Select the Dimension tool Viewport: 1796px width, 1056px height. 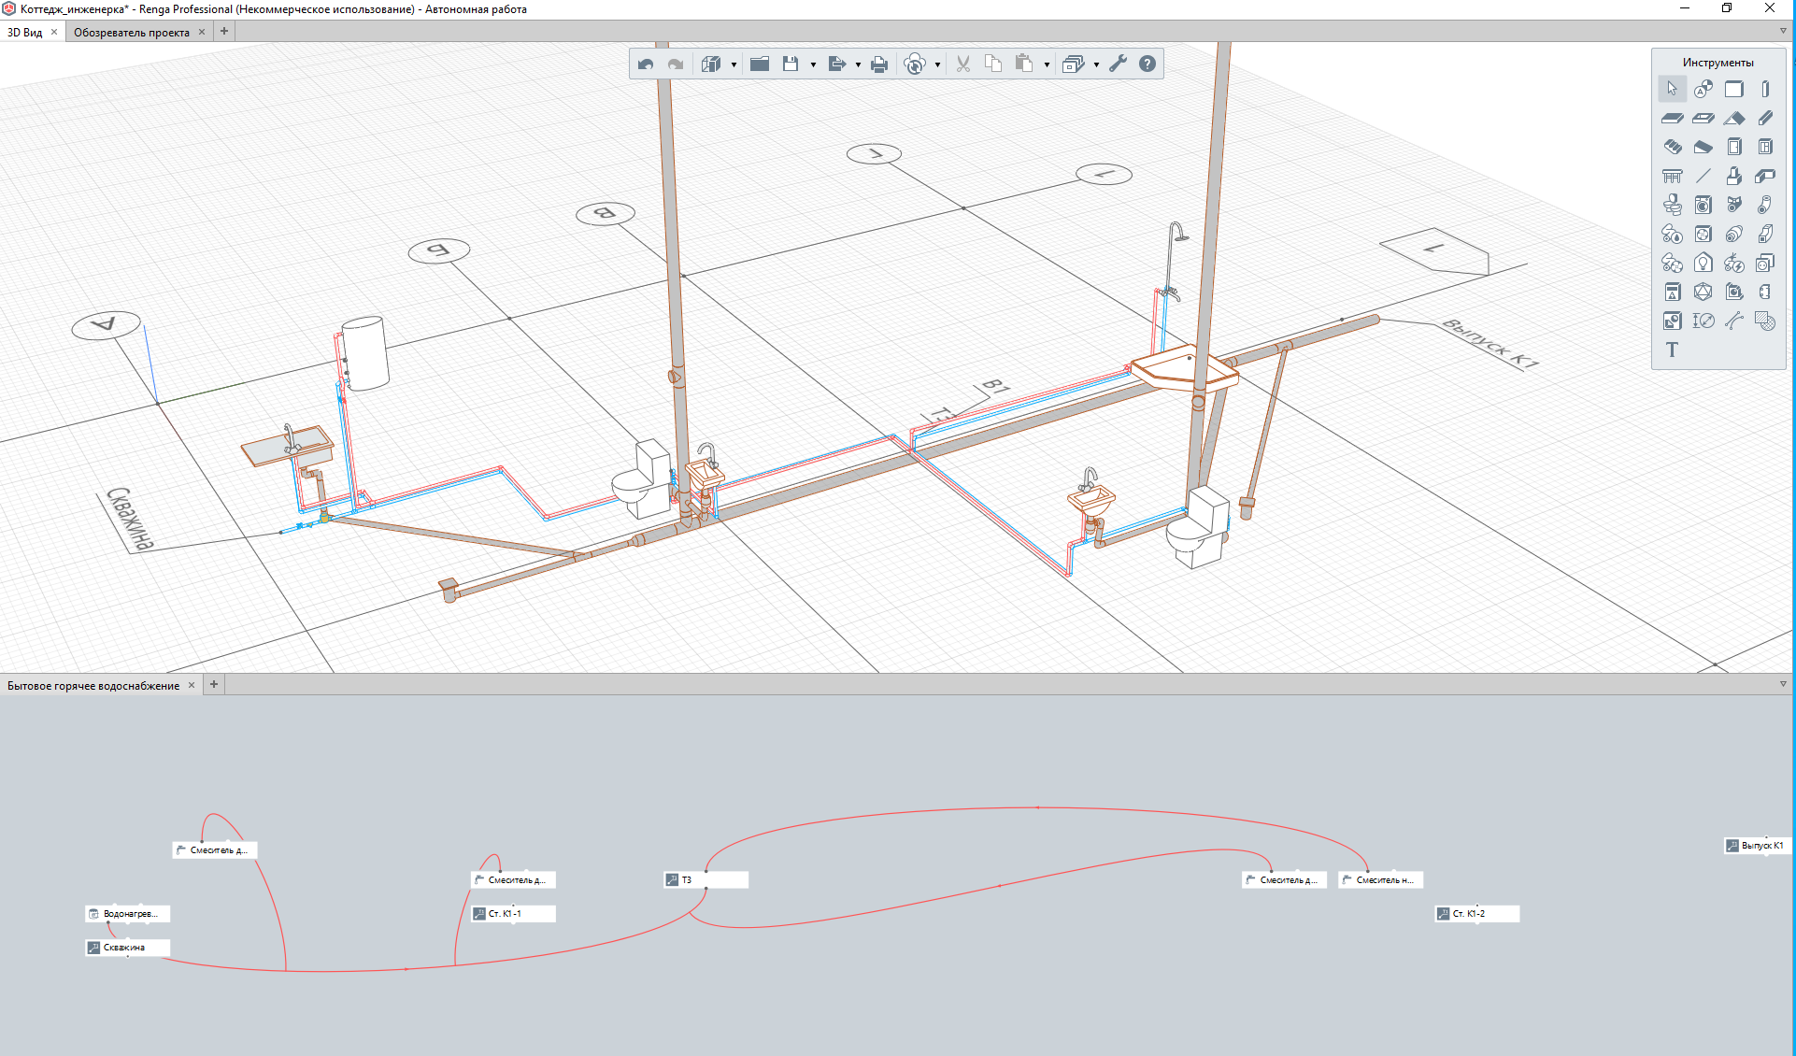click(1703, 321)
